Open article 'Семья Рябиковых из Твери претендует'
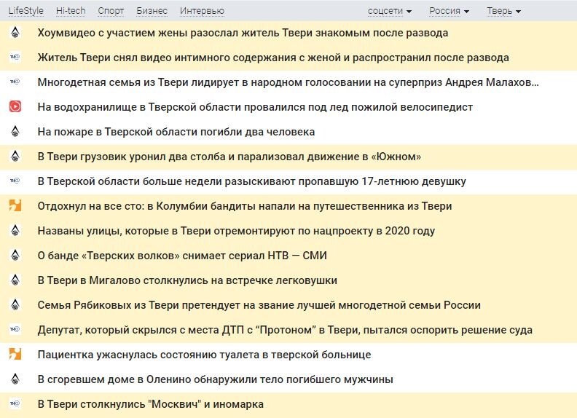The height and width of the screenshot is (418, 577). pyautogui.click(x=259, y=305)
